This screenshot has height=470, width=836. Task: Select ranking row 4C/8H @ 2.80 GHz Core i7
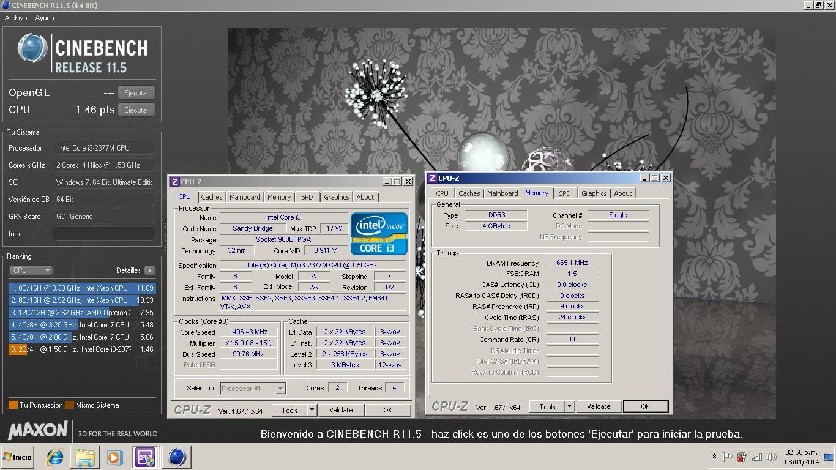82,337
